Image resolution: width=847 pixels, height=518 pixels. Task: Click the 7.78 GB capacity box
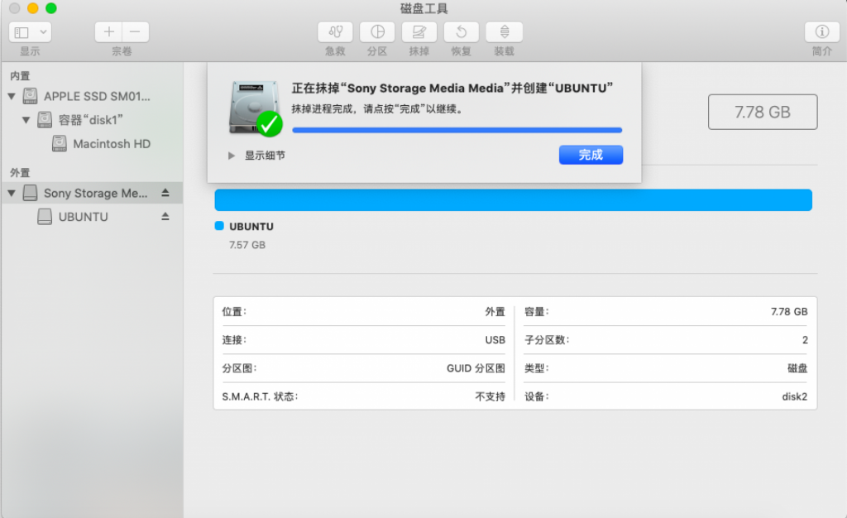762,112
